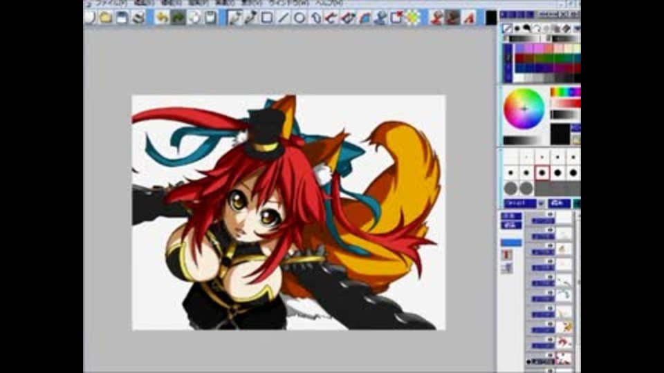Click the clipboard paste icon
This screenshot has width=664, height=373.
tap(210, 17)
